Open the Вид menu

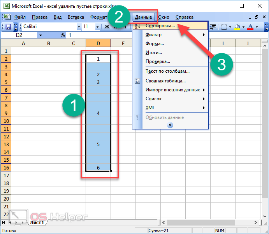pos(58,17)
